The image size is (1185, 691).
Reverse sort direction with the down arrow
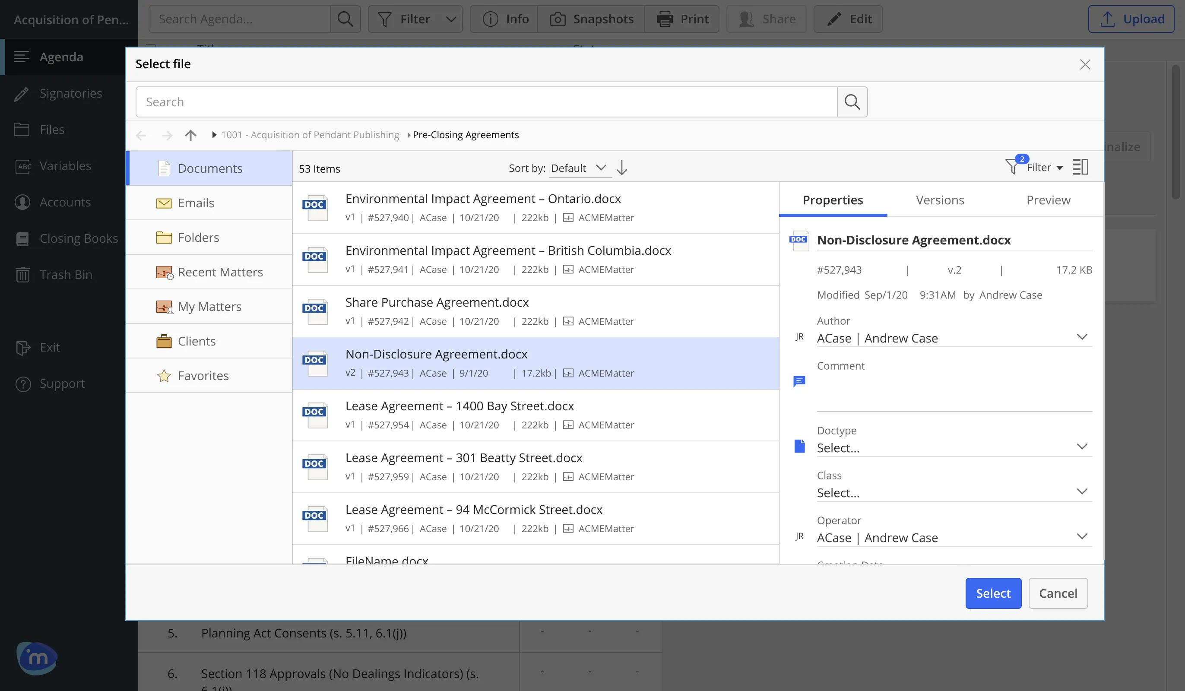click(622, 168)
